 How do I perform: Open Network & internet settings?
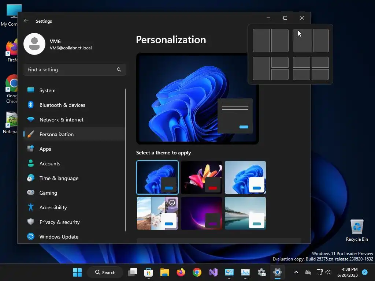tap(74, 120)
